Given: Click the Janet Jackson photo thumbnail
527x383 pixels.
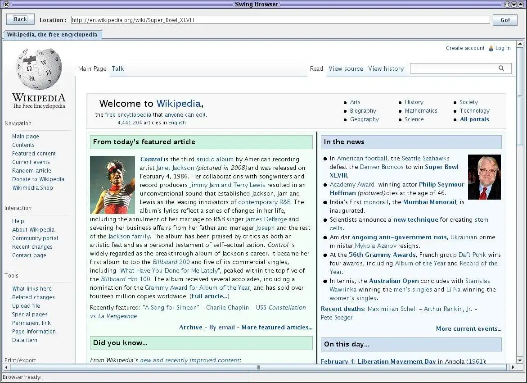Looking at the screenshot, I should [x=112, y=185].
